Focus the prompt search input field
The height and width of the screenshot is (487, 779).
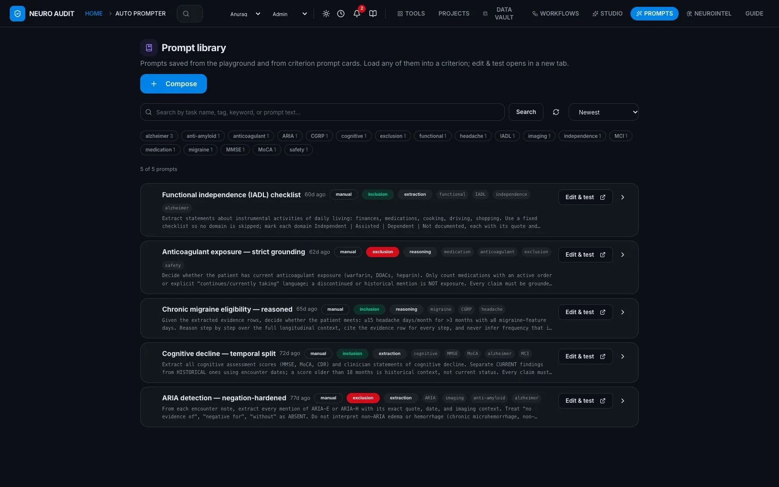(x=322, y=112)
